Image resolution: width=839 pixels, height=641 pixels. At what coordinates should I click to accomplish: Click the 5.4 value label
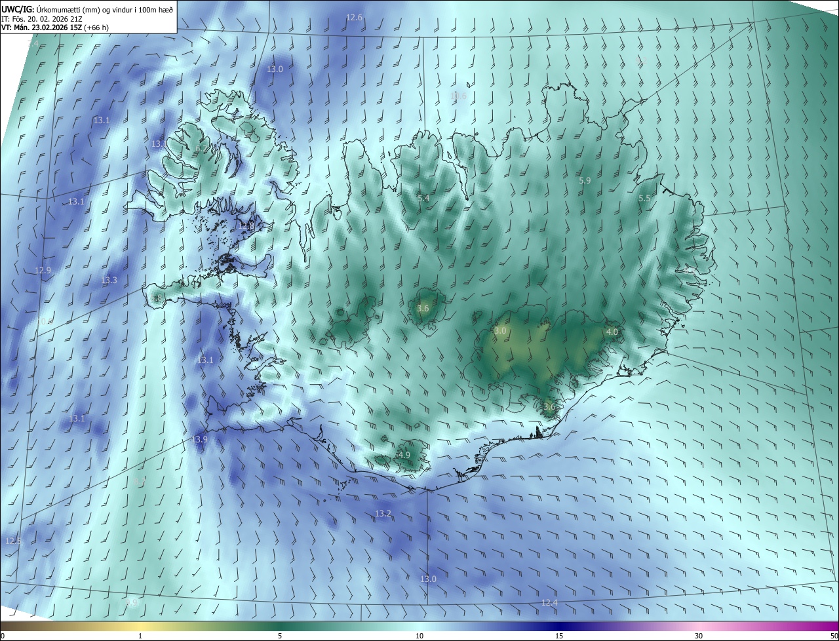423,199
